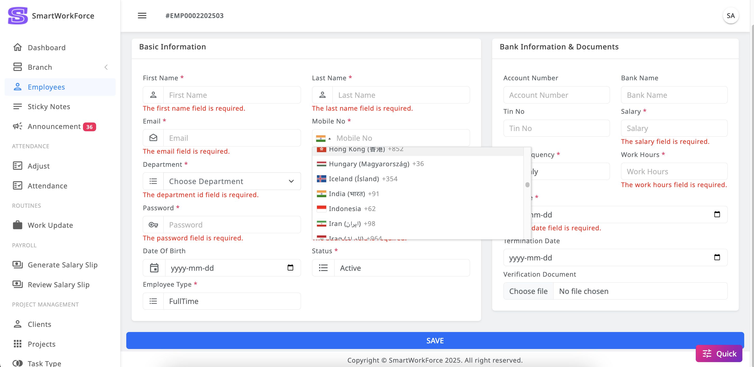Collapse the Branch sidebar chevron
The image size is (754, 367).
(x=106, y=67)
